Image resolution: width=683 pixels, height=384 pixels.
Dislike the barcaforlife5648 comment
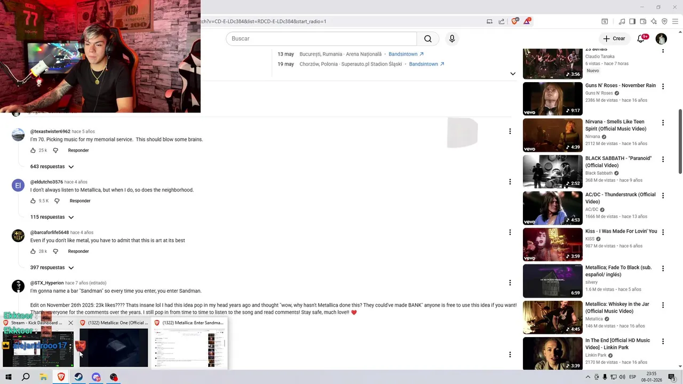click(x=55, y=251)
